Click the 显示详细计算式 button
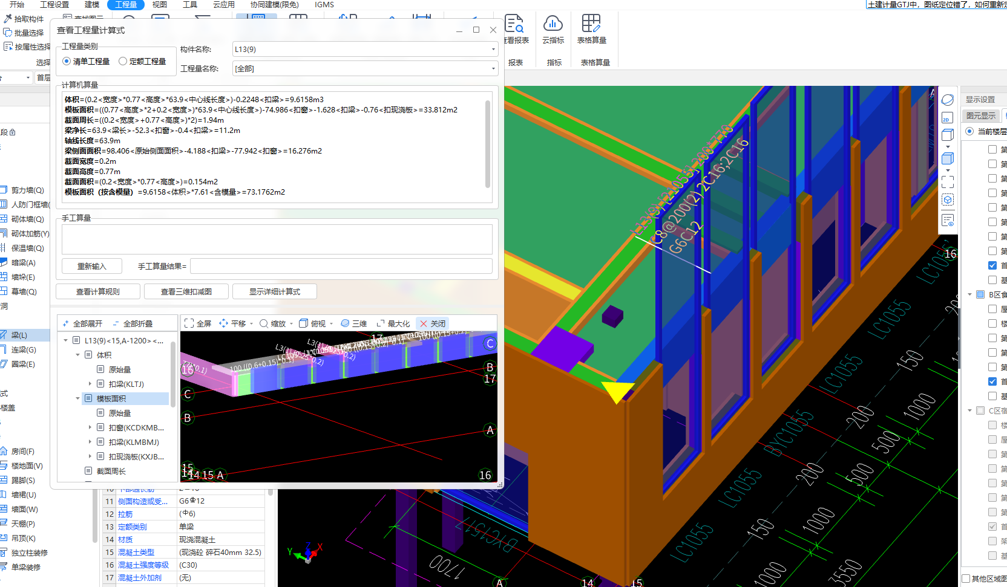The height and width of the screenshot is (587, 1007). (x=275, y=291)
